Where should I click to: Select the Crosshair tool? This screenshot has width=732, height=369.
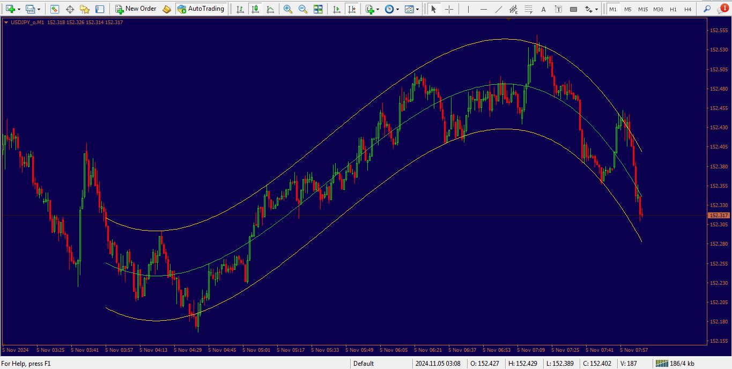click(x=449, y=9)
